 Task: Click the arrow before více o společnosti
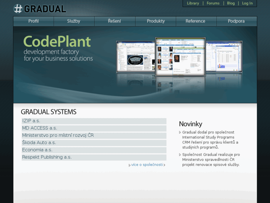point(130,165)
